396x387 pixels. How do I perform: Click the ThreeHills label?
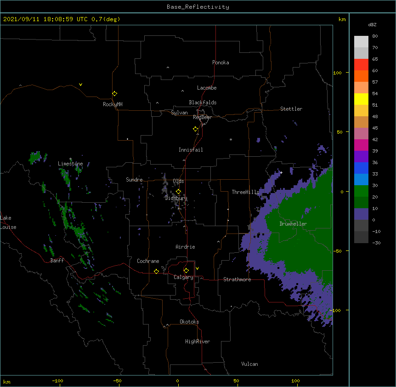pyautogui.click(x=245, y=192)
